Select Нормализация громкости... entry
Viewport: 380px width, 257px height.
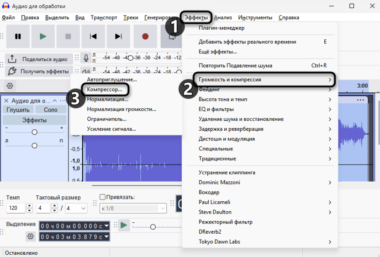(126, 109)
